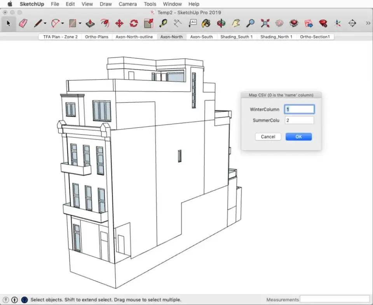This screenshot has width=373, height=305.
Task: Select the Pan hand tool
Action: click(x=236, y=24)
